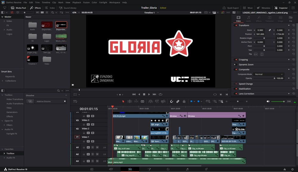The height and width of the screenshot is (172, 298).
Task: Add a flag with the Flag icon
Action: click(x=191, y=101)
